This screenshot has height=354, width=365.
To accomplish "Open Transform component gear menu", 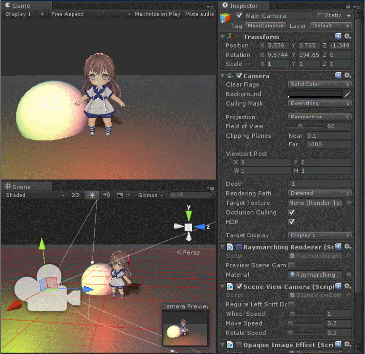I will click(347, 36).
